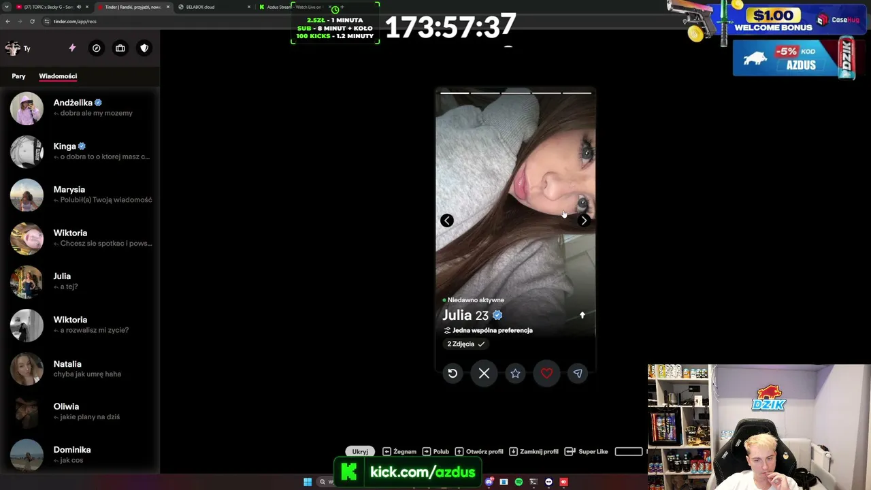Open the conversation with Natalia
The width and height of the screenshot is (871, 490).
point(80,369)
